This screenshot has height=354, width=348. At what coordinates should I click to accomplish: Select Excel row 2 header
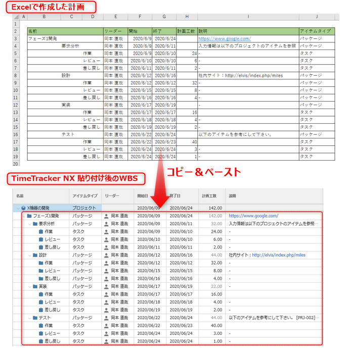click(x=16, y=31)
